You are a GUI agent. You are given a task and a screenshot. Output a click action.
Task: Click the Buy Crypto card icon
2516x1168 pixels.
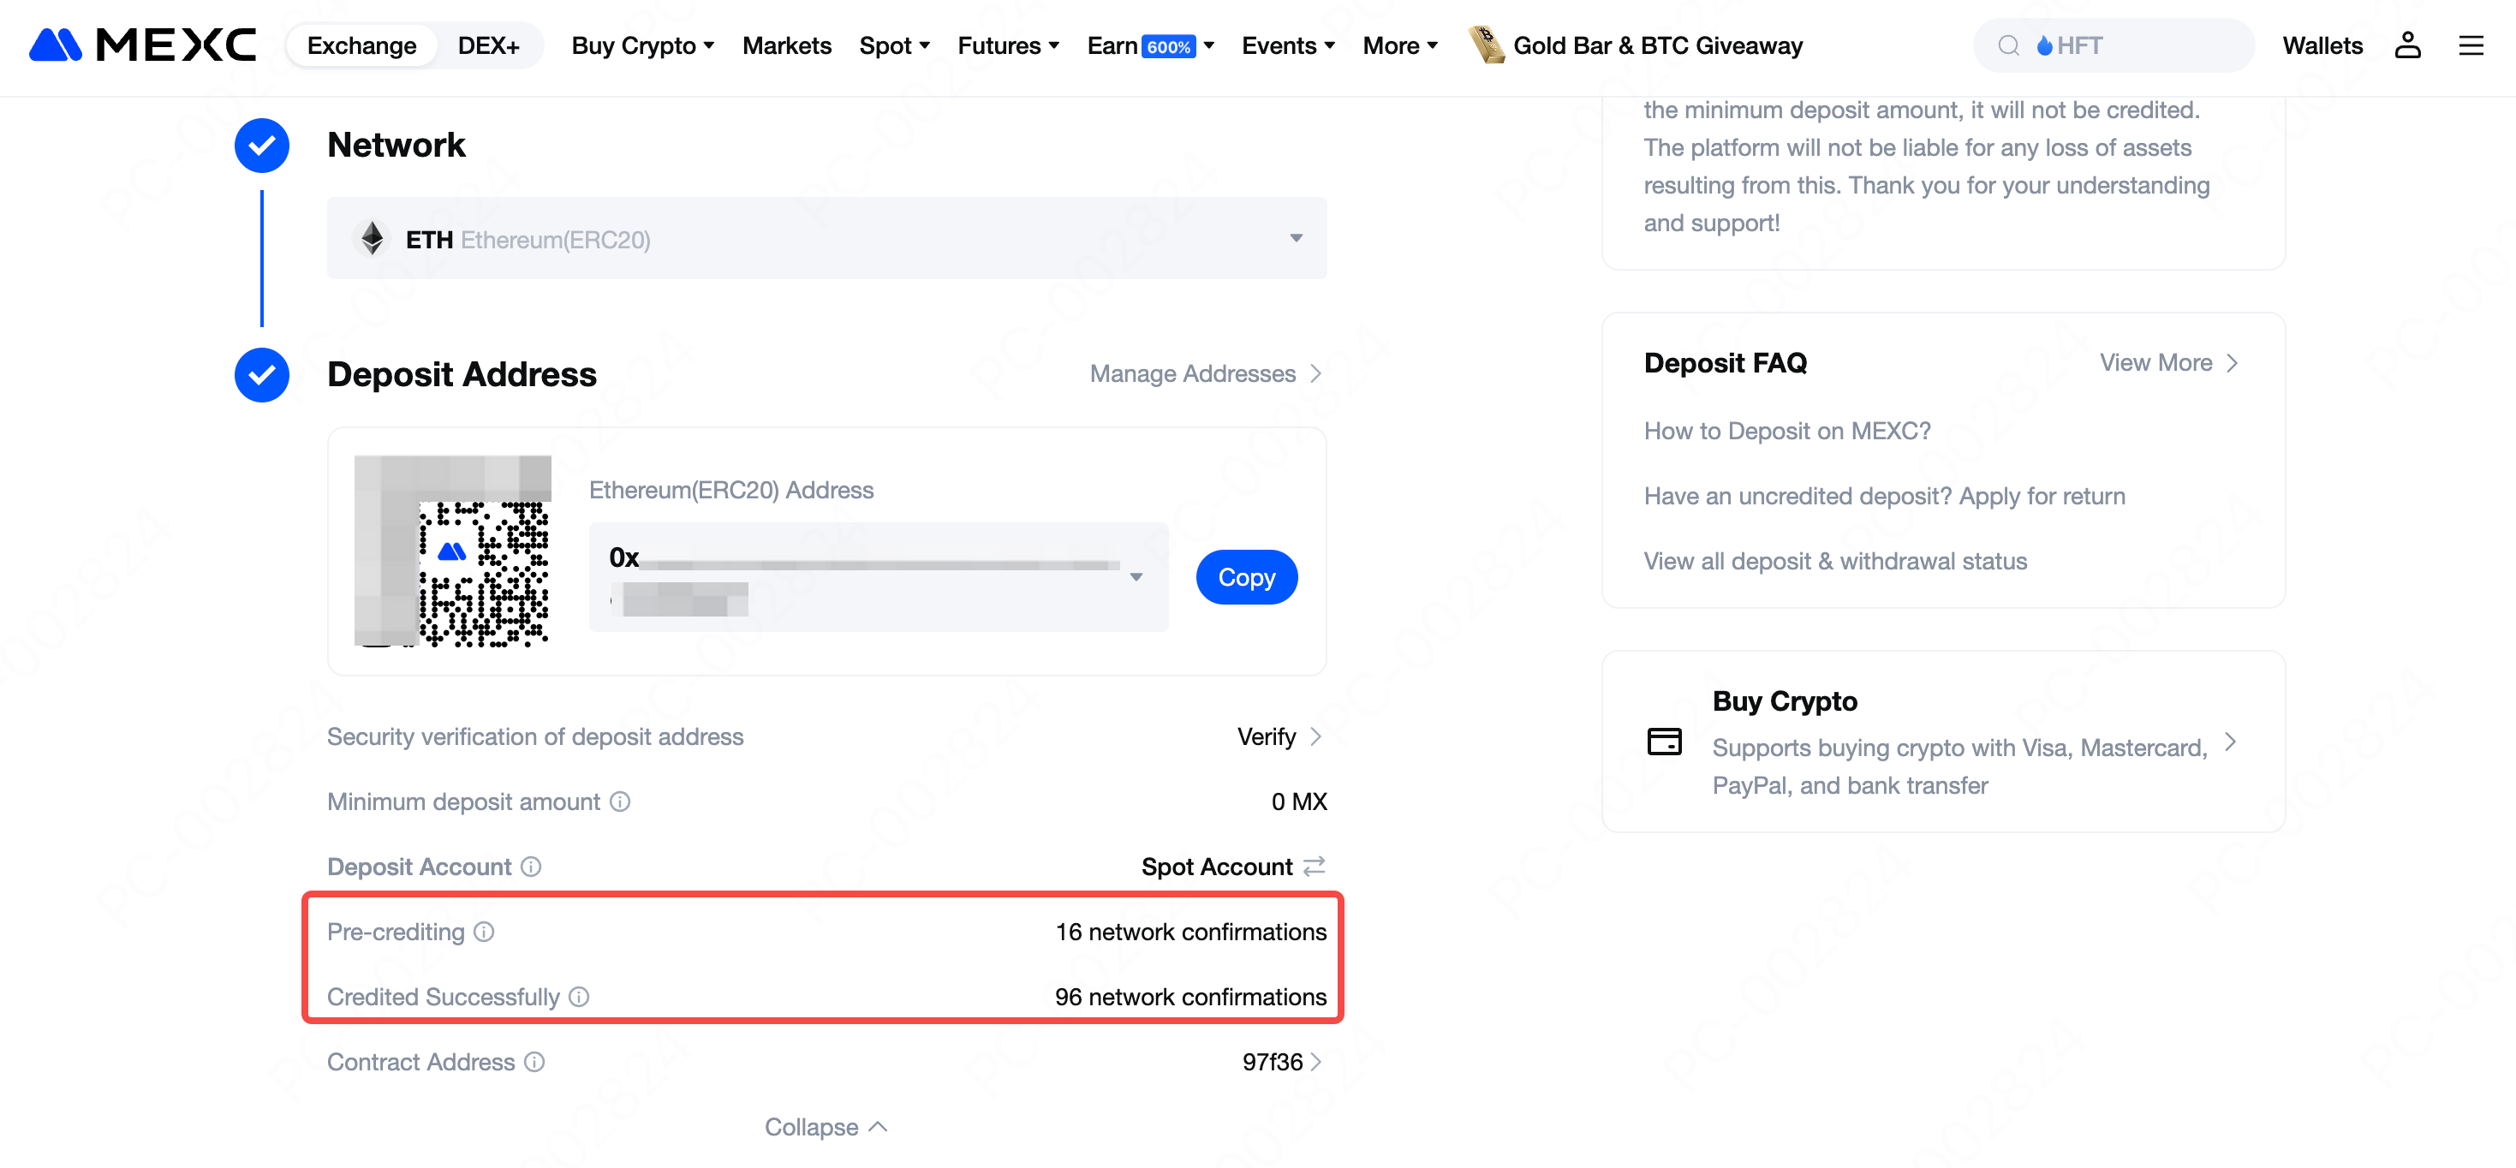(x=1664, y=742)
